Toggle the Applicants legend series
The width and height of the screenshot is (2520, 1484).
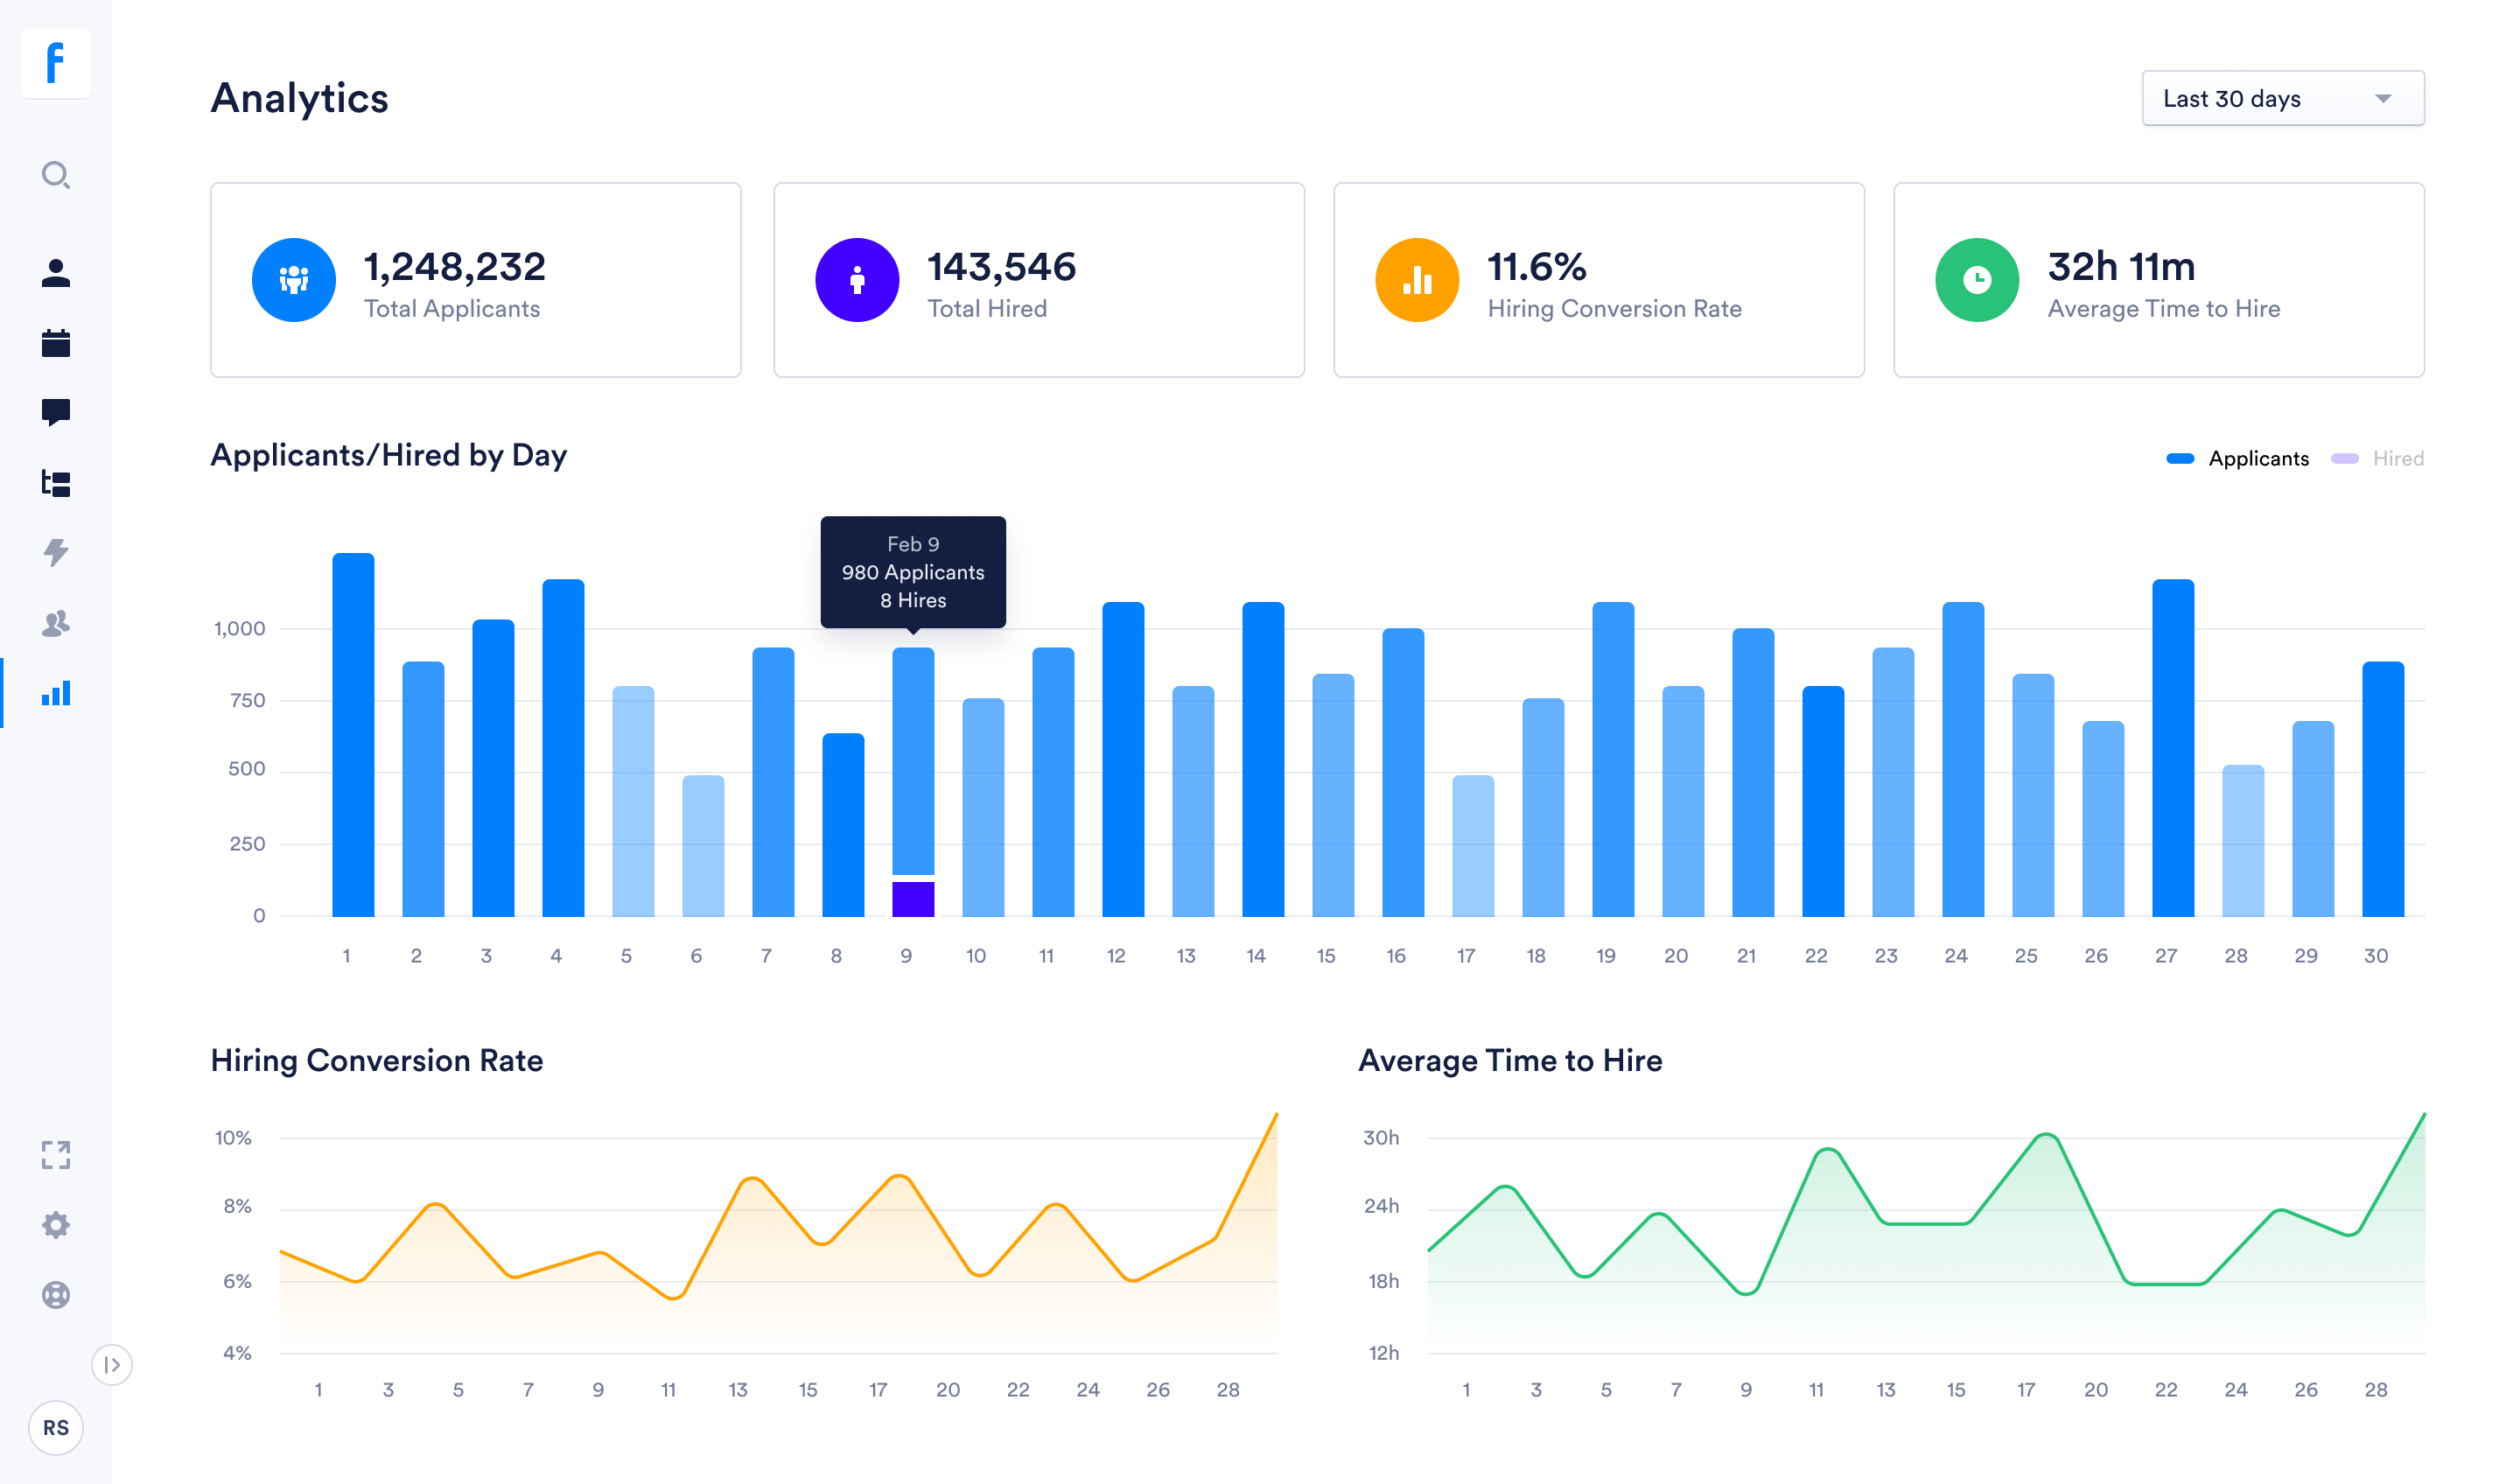[x=2237, y=459]
